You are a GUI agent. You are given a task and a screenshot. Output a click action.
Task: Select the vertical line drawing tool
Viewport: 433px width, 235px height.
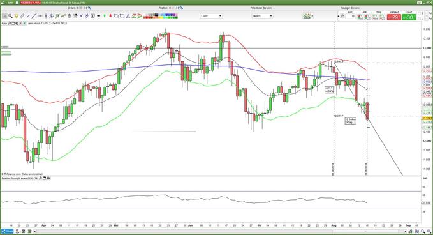click(46, 16)
